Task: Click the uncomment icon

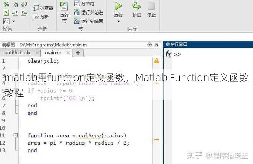Action: [x=15, y=4]
